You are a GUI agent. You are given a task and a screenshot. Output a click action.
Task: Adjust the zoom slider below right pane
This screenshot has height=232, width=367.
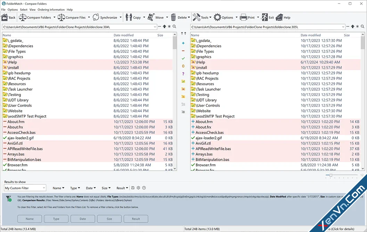(331, 175)
